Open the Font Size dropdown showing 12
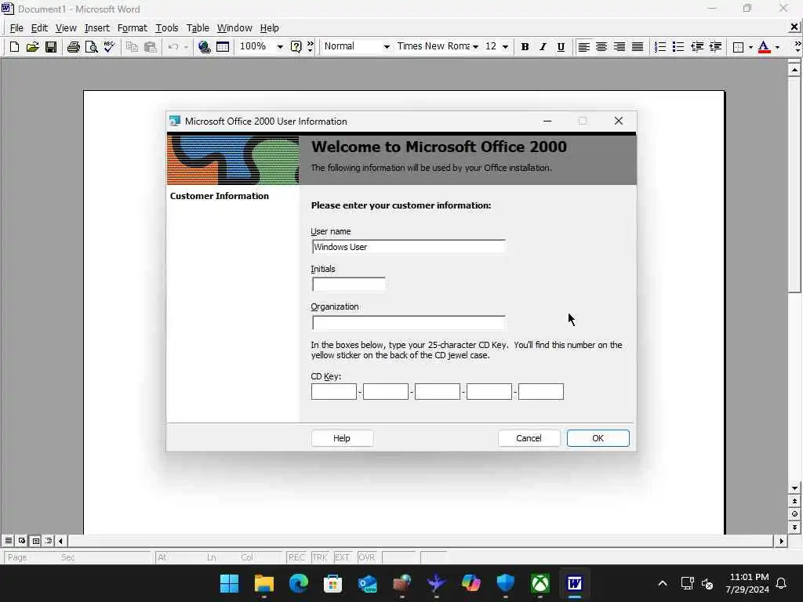803x602 pixels. click(x=505, y=47)
